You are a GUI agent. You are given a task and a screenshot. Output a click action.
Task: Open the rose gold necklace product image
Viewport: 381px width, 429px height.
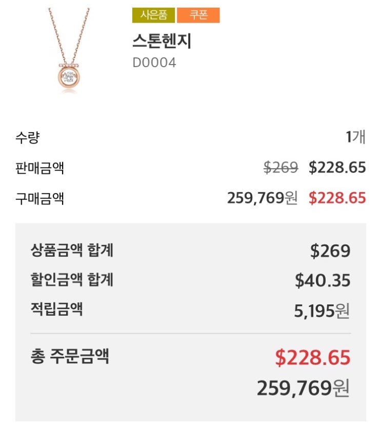pos(69,50)
